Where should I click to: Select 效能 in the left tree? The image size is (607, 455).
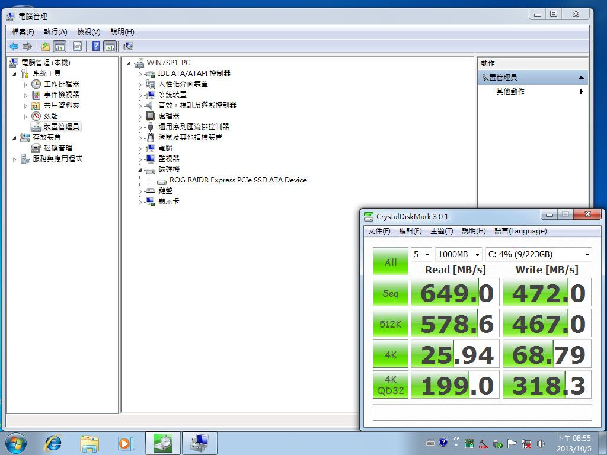51,116
